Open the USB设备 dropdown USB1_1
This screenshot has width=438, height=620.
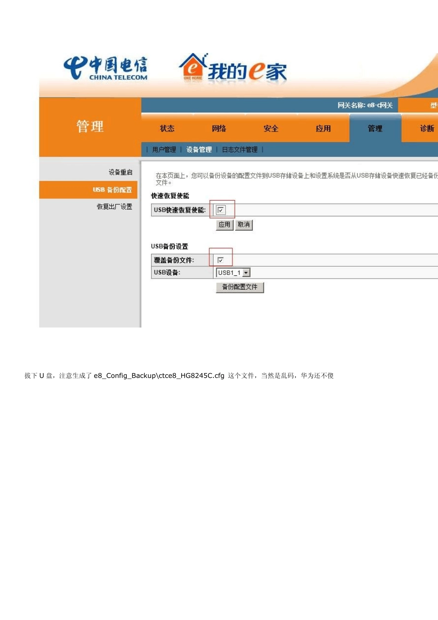pos(233,273)
